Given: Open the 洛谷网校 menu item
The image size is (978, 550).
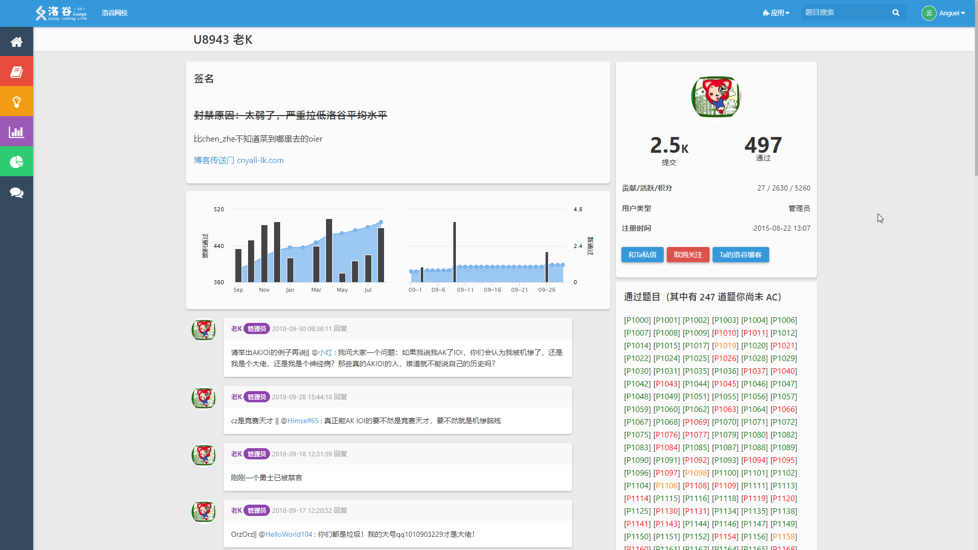Looking at the screenshot, I should tap(115, 13).
